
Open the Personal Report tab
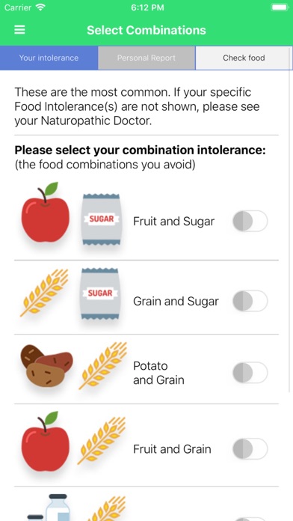[146, 58]
